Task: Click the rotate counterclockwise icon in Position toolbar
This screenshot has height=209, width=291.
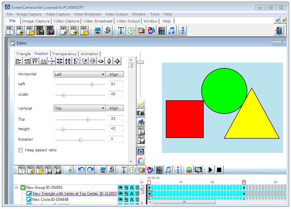Action: pos(76,61)
